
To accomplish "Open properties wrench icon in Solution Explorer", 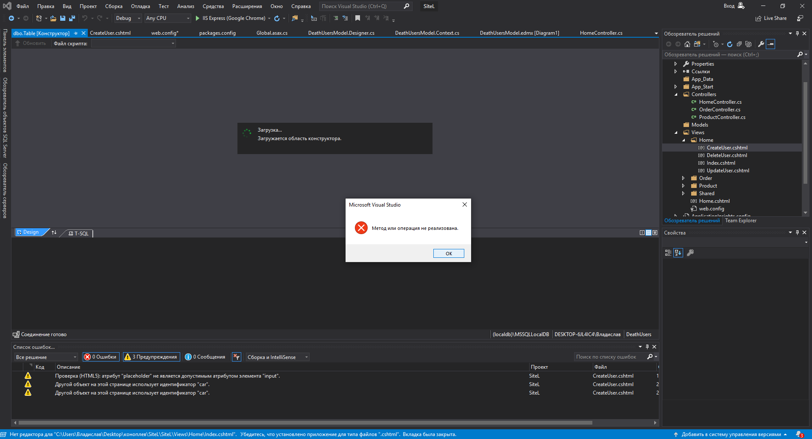I will pos(761,44).
